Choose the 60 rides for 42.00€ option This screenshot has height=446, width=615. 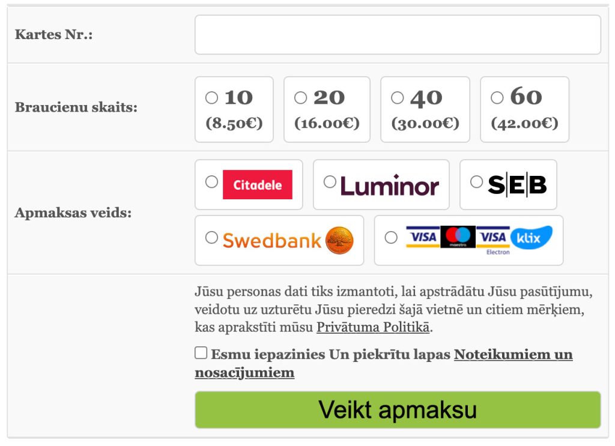click(497, 97)
